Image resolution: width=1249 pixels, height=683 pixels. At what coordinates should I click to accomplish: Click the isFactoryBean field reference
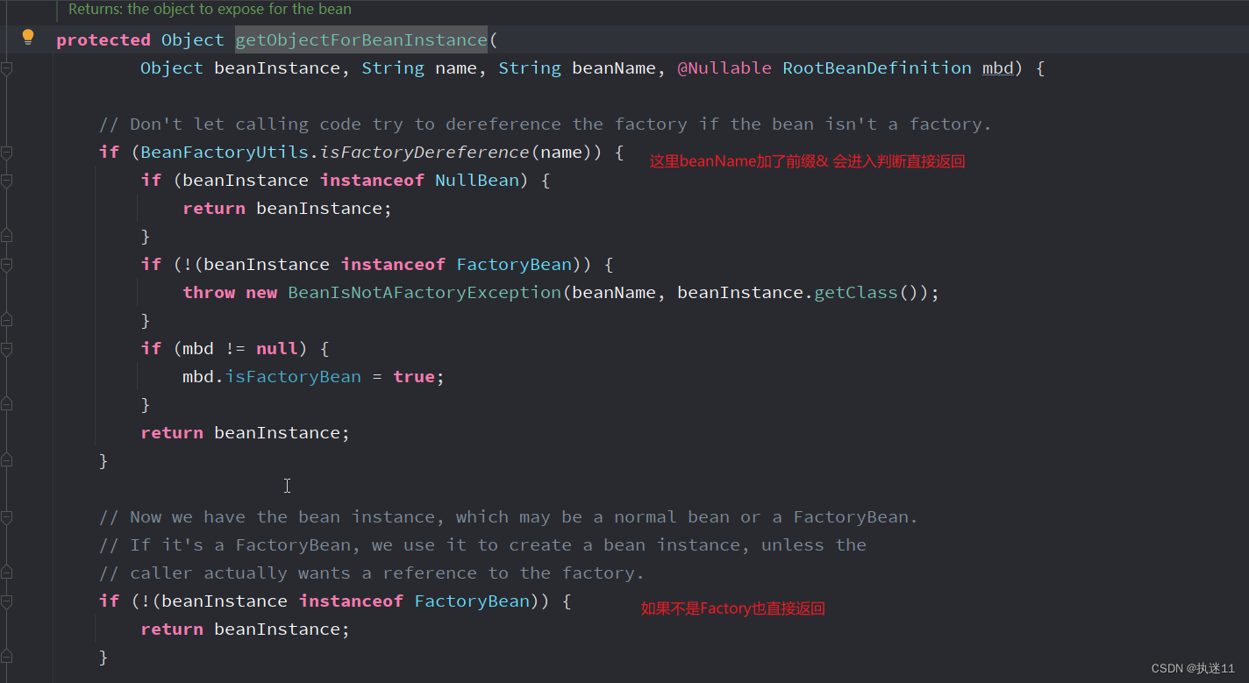pyautogui.click(x=293, y=377)
